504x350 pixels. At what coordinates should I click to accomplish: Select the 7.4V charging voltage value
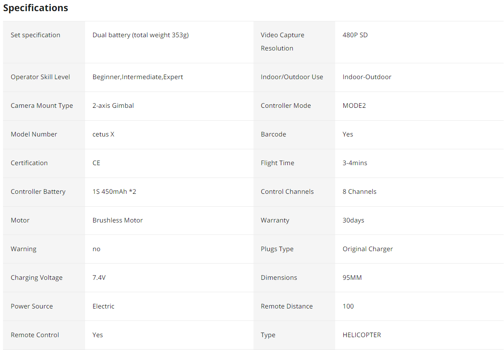99,277
